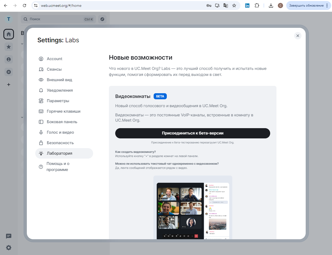This screenshot has height=255, width=332.
Task: Click Присоединиться к бета-версии
Action: point(193,133)
